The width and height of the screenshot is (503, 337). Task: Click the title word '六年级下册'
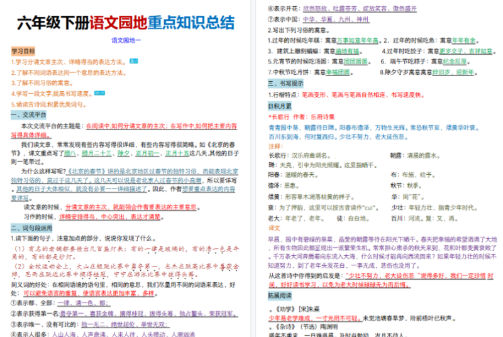click(53, 23)
